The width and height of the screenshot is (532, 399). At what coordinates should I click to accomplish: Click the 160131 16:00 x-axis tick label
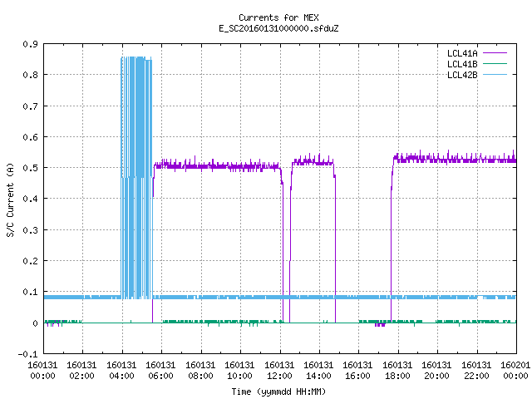point(357,371)
